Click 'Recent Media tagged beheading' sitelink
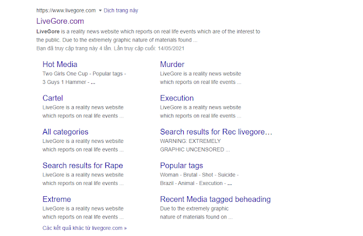 click(215, 199)
